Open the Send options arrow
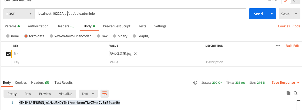The width and height of the screenshot is (302, 110). [x=272, y=14]
